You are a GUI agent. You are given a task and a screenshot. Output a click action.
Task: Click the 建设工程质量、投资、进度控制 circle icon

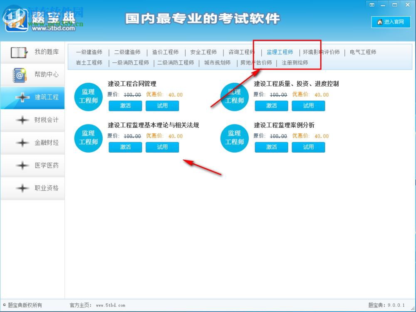coord(234,97)
